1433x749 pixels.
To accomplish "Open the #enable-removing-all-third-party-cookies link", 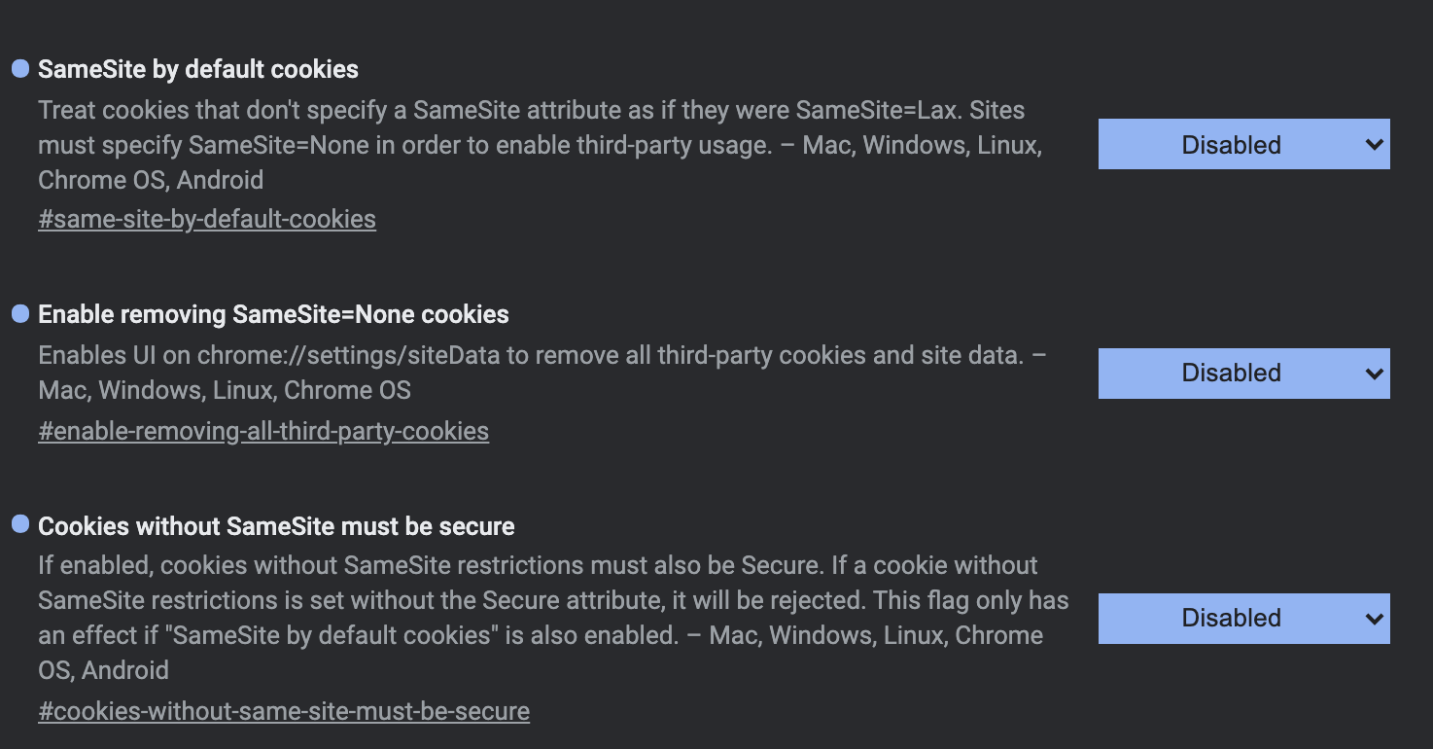I will tap(263, 430).
